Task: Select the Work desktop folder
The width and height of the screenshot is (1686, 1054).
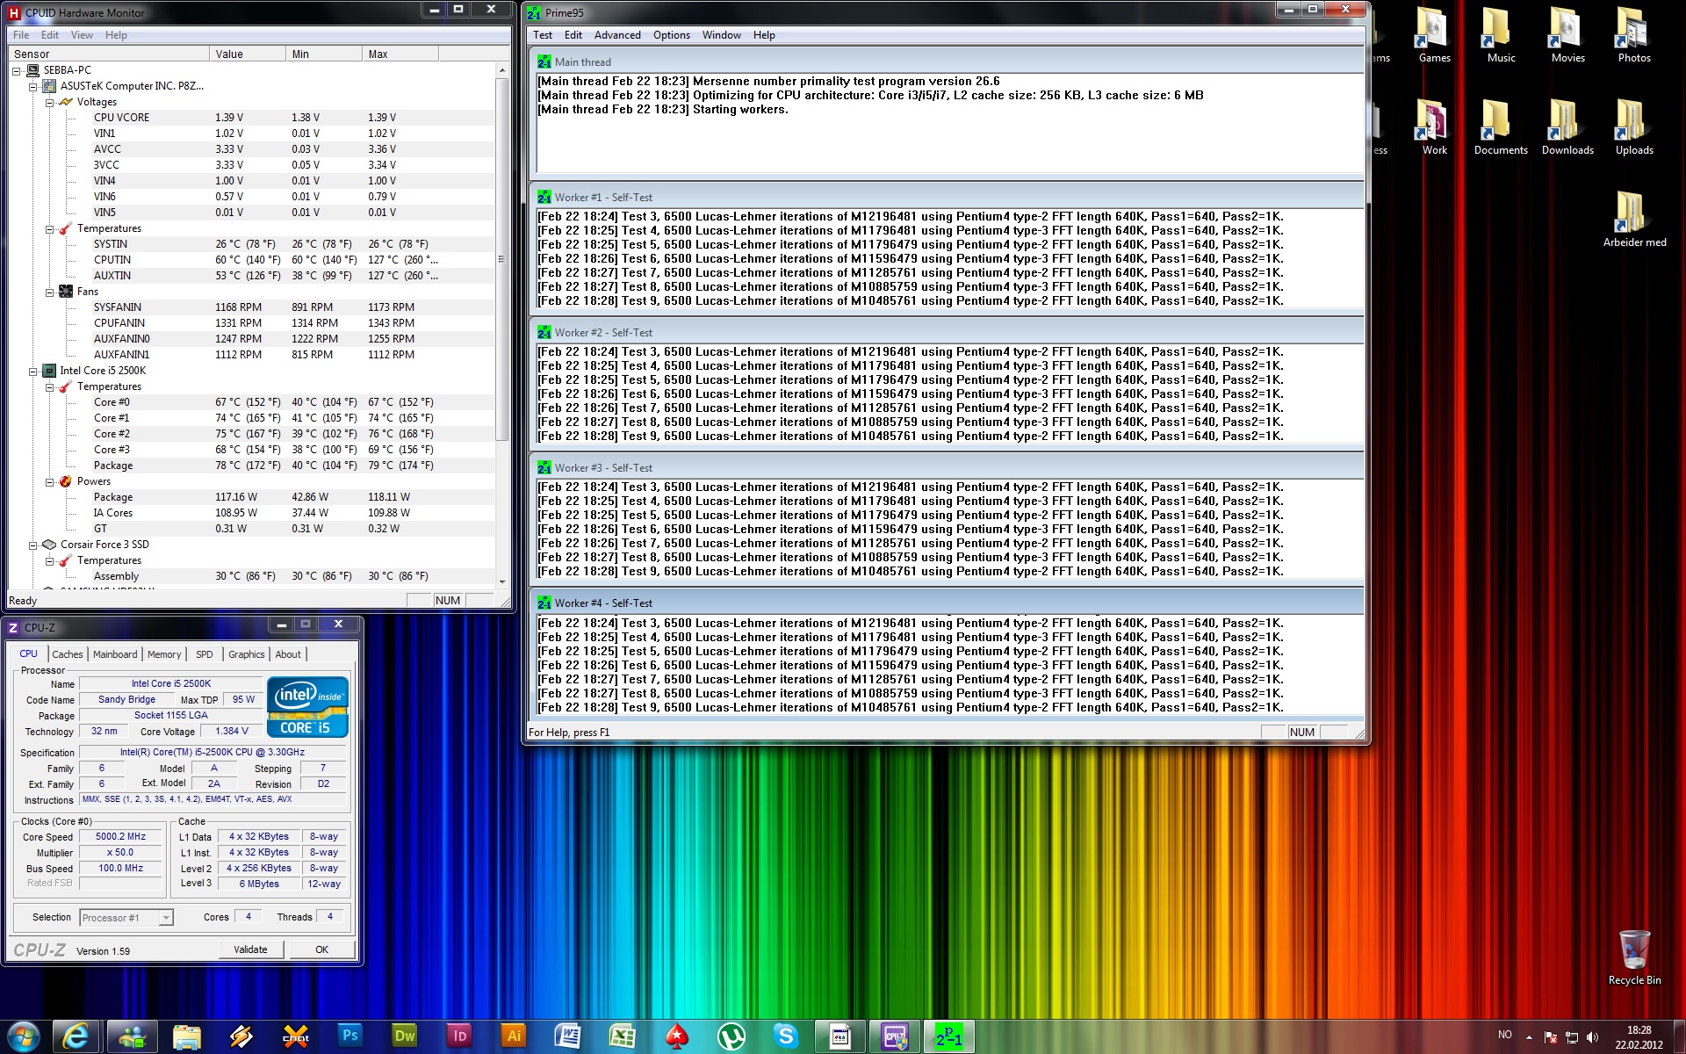Action: point(1434,128)
